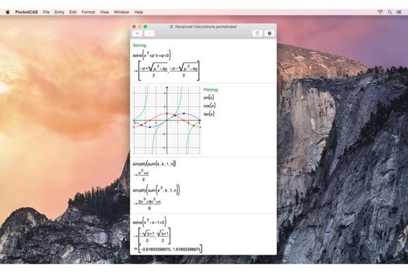The height and width of the screenshot is (273, 408).
Task: Open the Entry menu
Action: tap(59, 12)
